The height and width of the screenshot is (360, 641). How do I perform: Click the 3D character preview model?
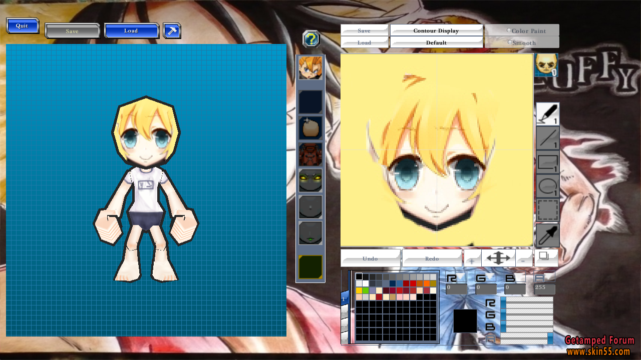[x=146, y=189]
